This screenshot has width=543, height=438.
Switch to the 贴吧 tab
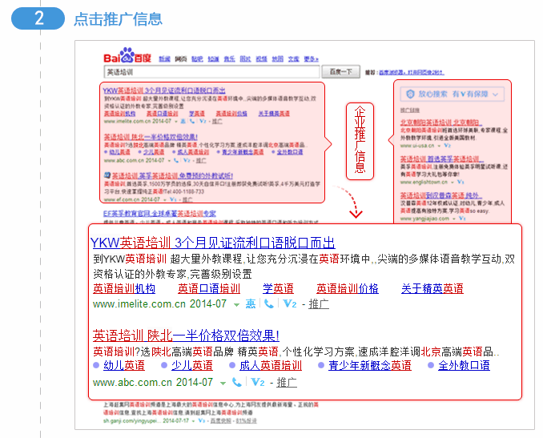point(197,59)
